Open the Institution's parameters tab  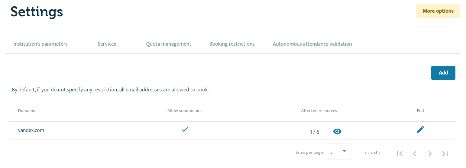[40, 44]
